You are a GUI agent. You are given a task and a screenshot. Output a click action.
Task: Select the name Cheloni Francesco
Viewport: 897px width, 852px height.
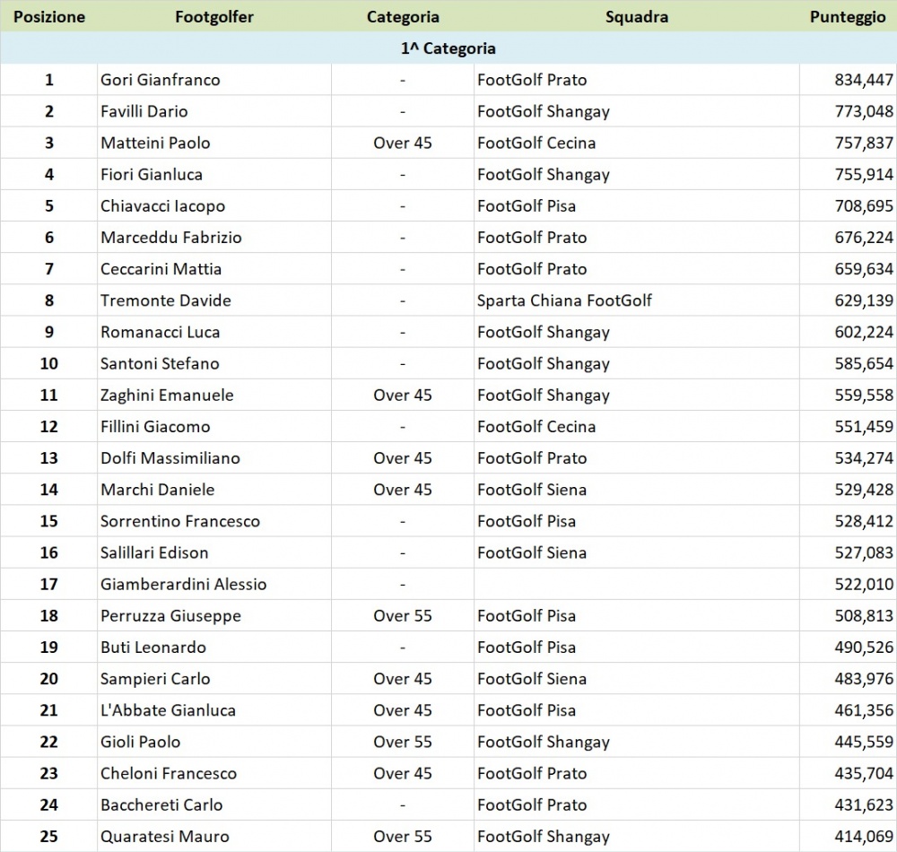(169, 773)
